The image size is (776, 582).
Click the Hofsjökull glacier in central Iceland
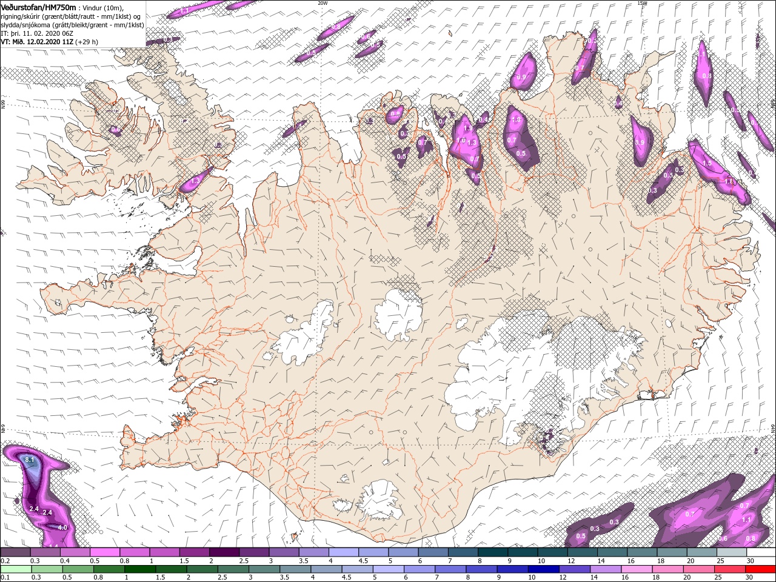[398, 313]
